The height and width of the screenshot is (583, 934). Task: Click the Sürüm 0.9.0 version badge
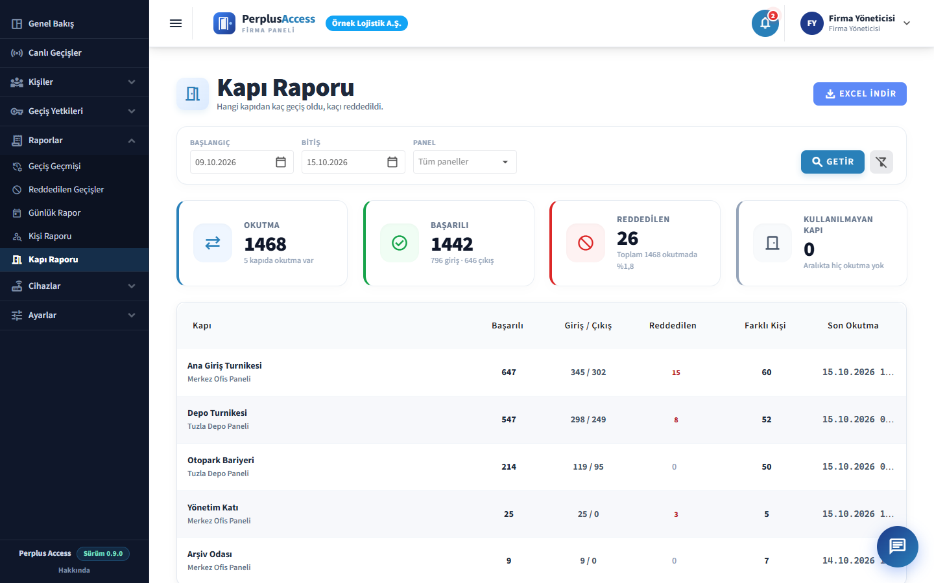(103, 554)
